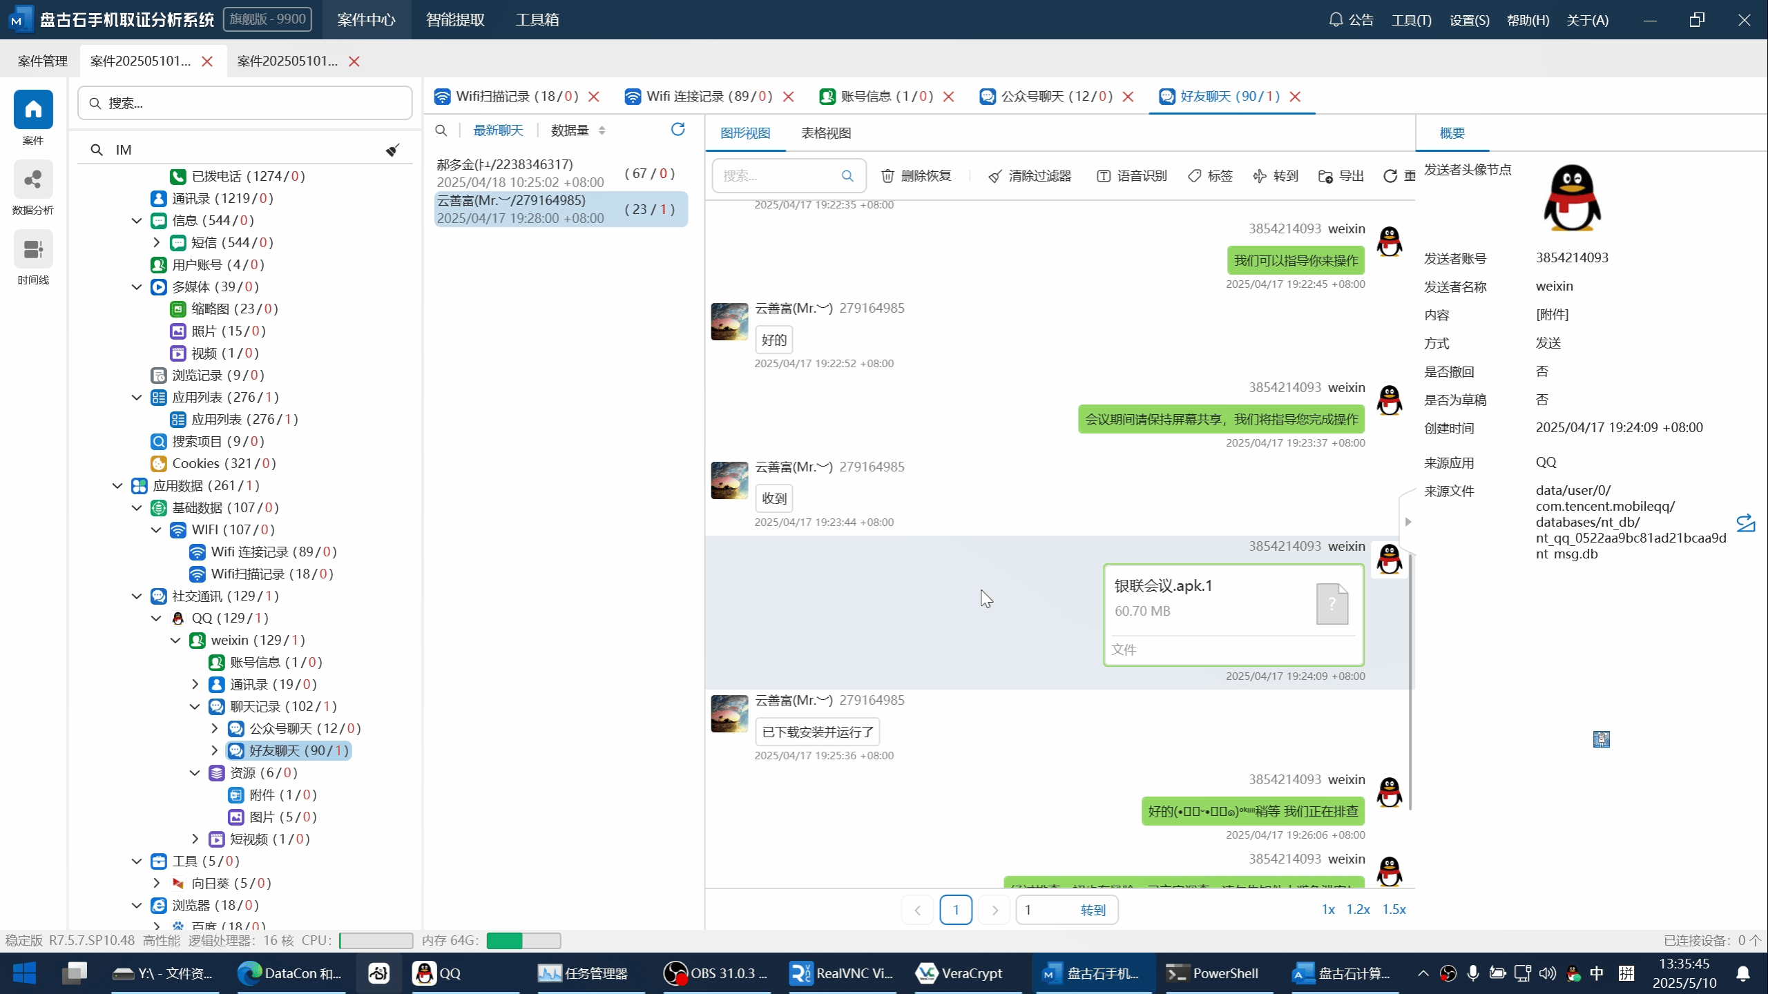This screenshot has width=1768, height=994.
Task: Collapse the overview panel with side arrow
Action: [x=1408, y=522]
